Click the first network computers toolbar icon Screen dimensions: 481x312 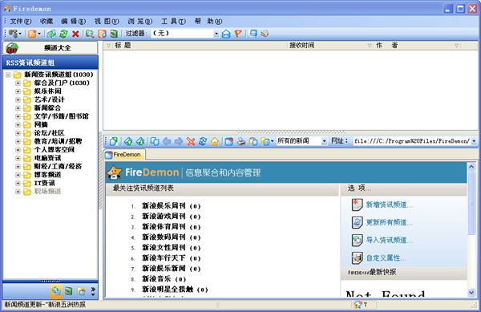tap(13, 34)
